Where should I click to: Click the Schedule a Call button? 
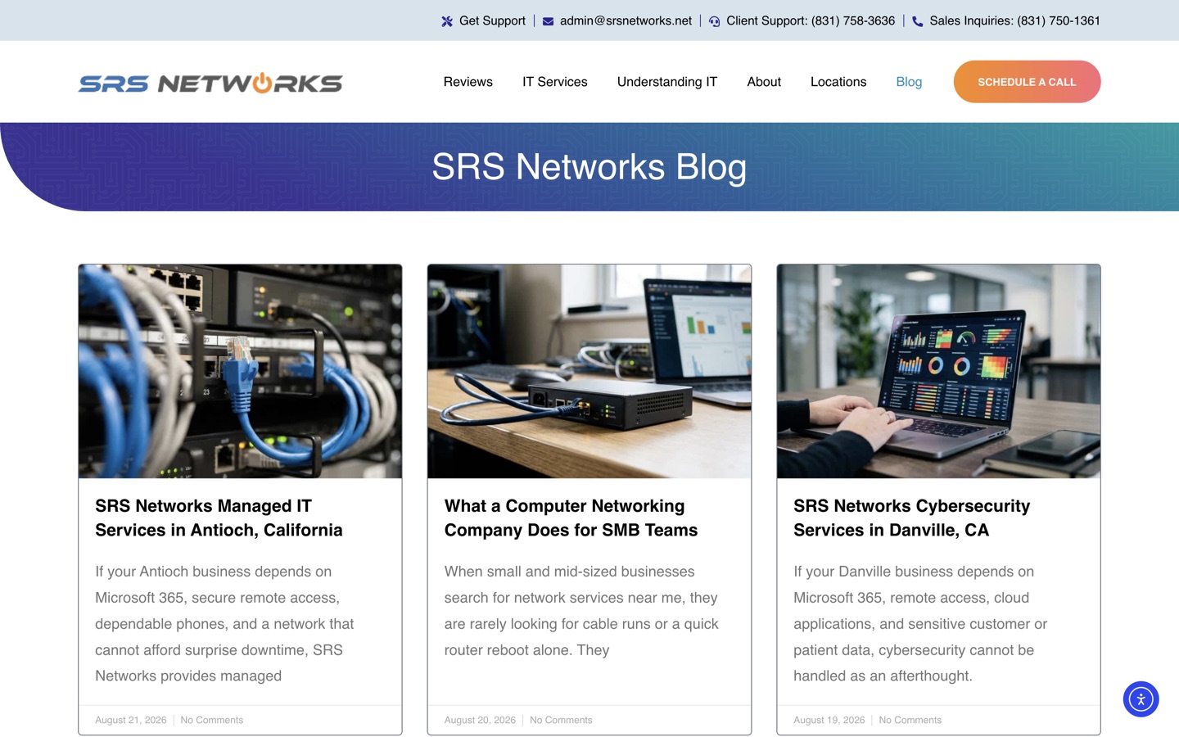tap(1027, 82)
